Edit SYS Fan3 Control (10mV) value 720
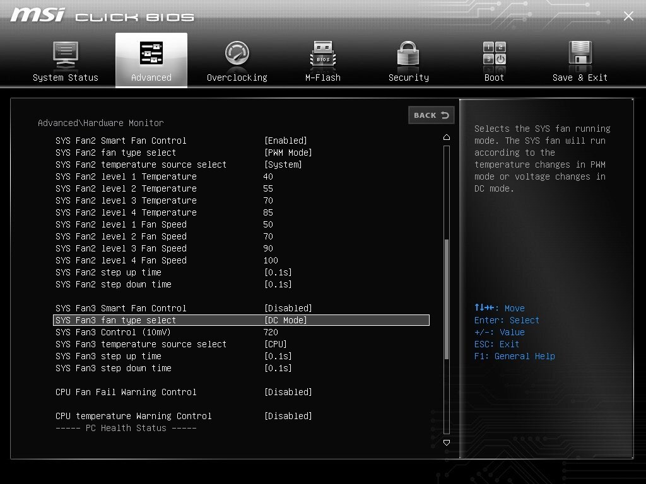 pyautogui.click(x=271, y=332)
